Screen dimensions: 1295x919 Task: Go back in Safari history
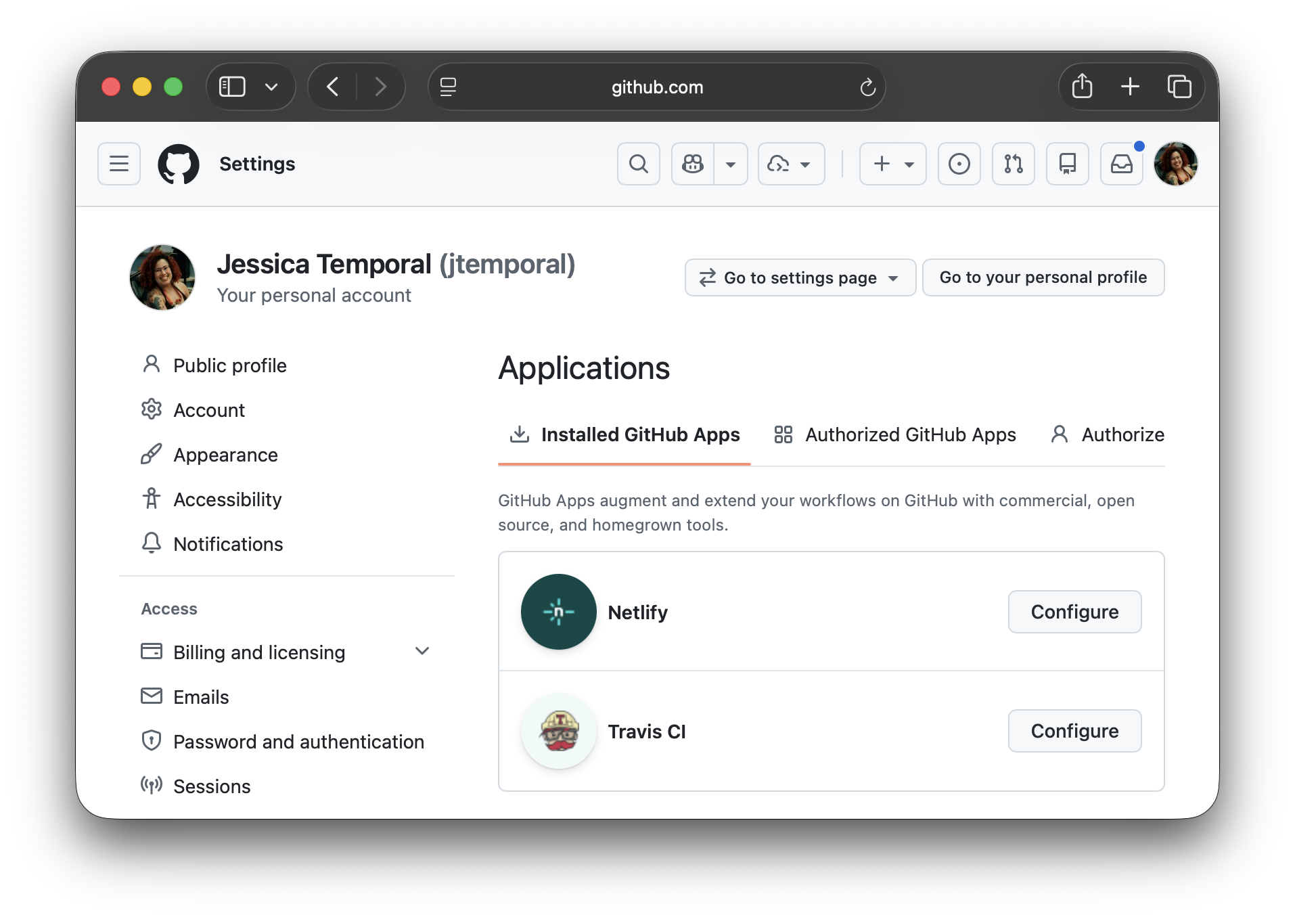click(x=332, y=87)
